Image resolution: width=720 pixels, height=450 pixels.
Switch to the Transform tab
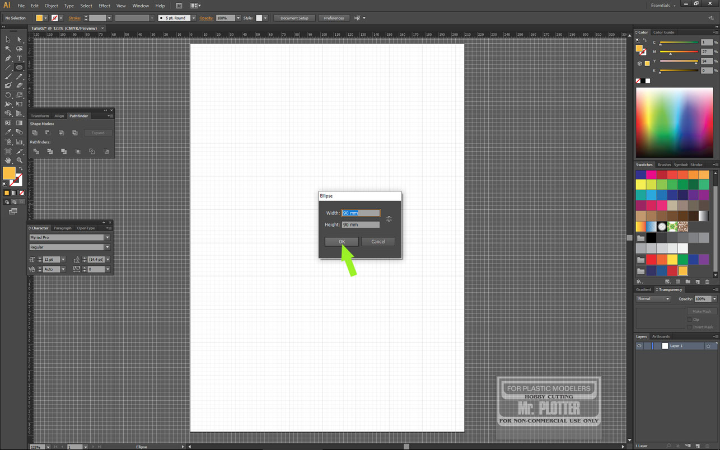click(40, 116)
